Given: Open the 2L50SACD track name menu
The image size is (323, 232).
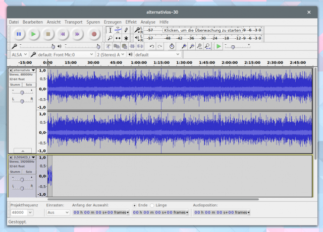Looking at the screenshot, I should (24, 158).
